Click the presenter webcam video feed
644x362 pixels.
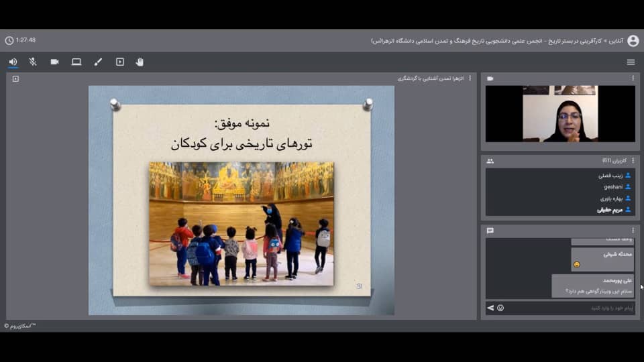click(x=560, y=114)
